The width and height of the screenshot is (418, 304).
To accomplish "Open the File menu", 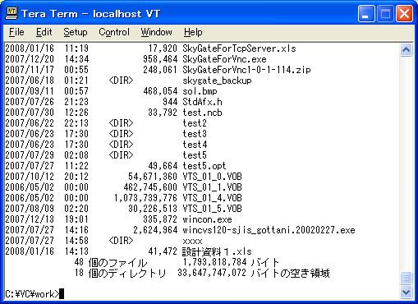I will (x=16, y=32).
